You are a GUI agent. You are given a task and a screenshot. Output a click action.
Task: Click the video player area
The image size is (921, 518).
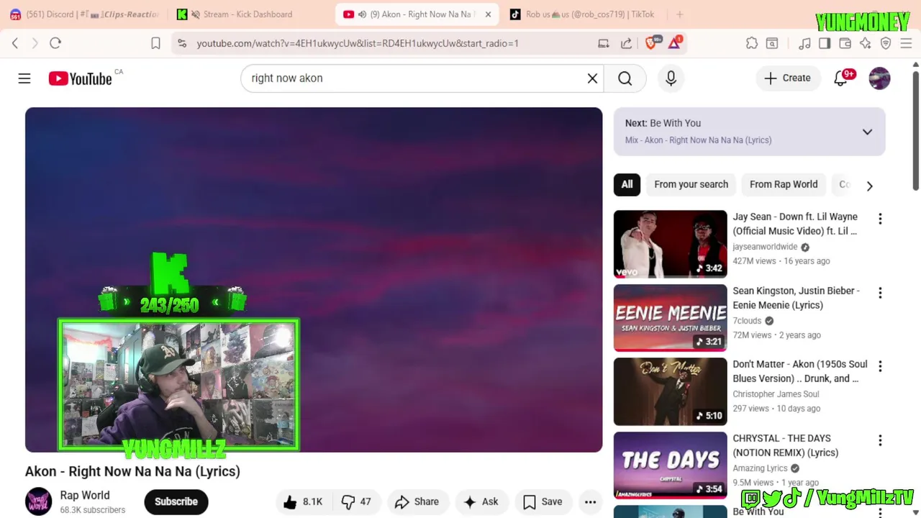pyautogui.click(x=314, y=280)
